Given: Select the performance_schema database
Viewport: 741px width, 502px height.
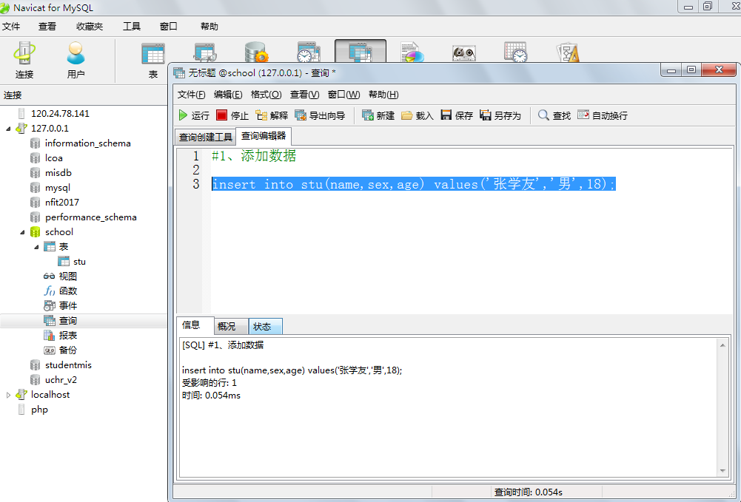Looking at the screenshot, I should click(90, 217).
